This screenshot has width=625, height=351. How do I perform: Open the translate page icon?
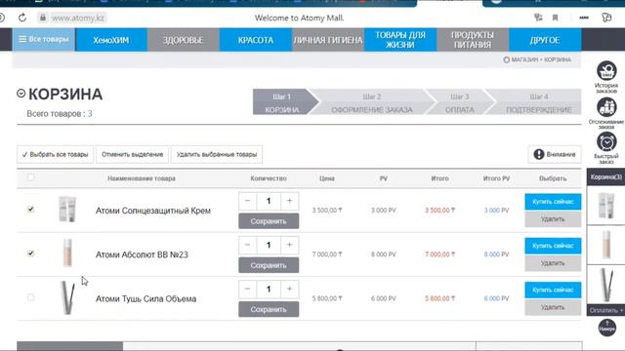coord(538,18)
